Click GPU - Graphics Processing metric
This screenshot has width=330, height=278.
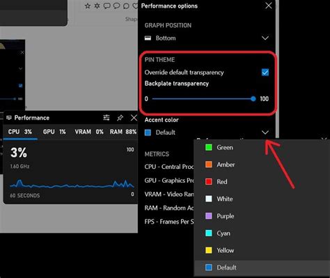169,181
